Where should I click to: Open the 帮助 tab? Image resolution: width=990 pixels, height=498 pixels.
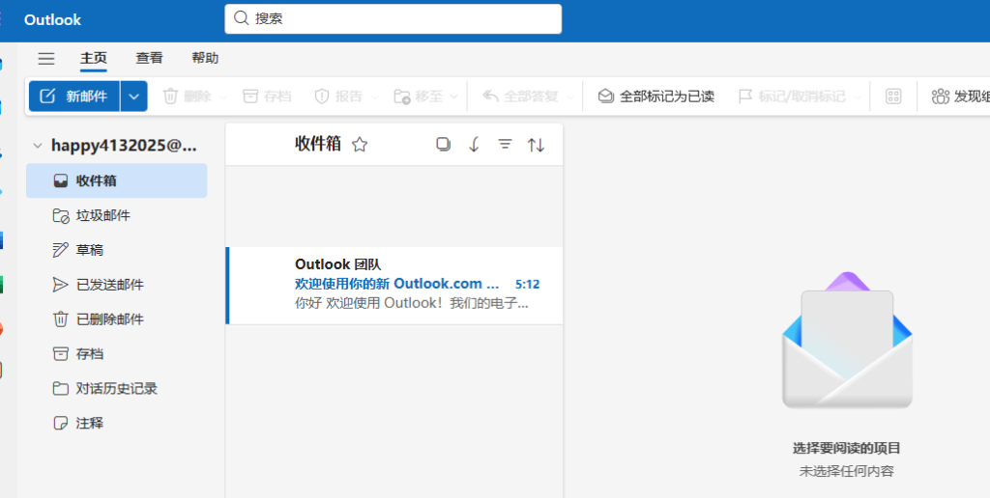click(205, 59)
